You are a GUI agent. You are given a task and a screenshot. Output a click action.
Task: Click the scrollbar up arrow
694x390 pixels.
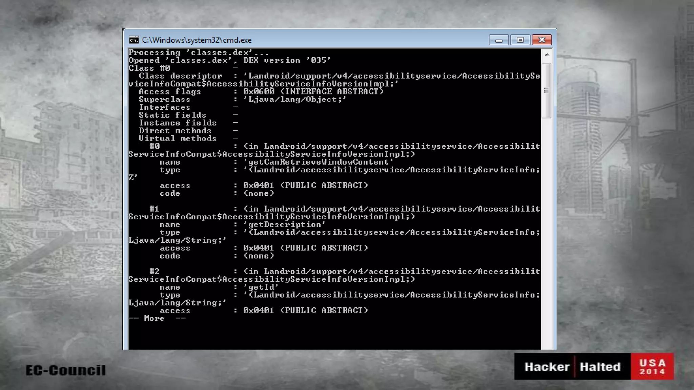(x=547, y=55)
